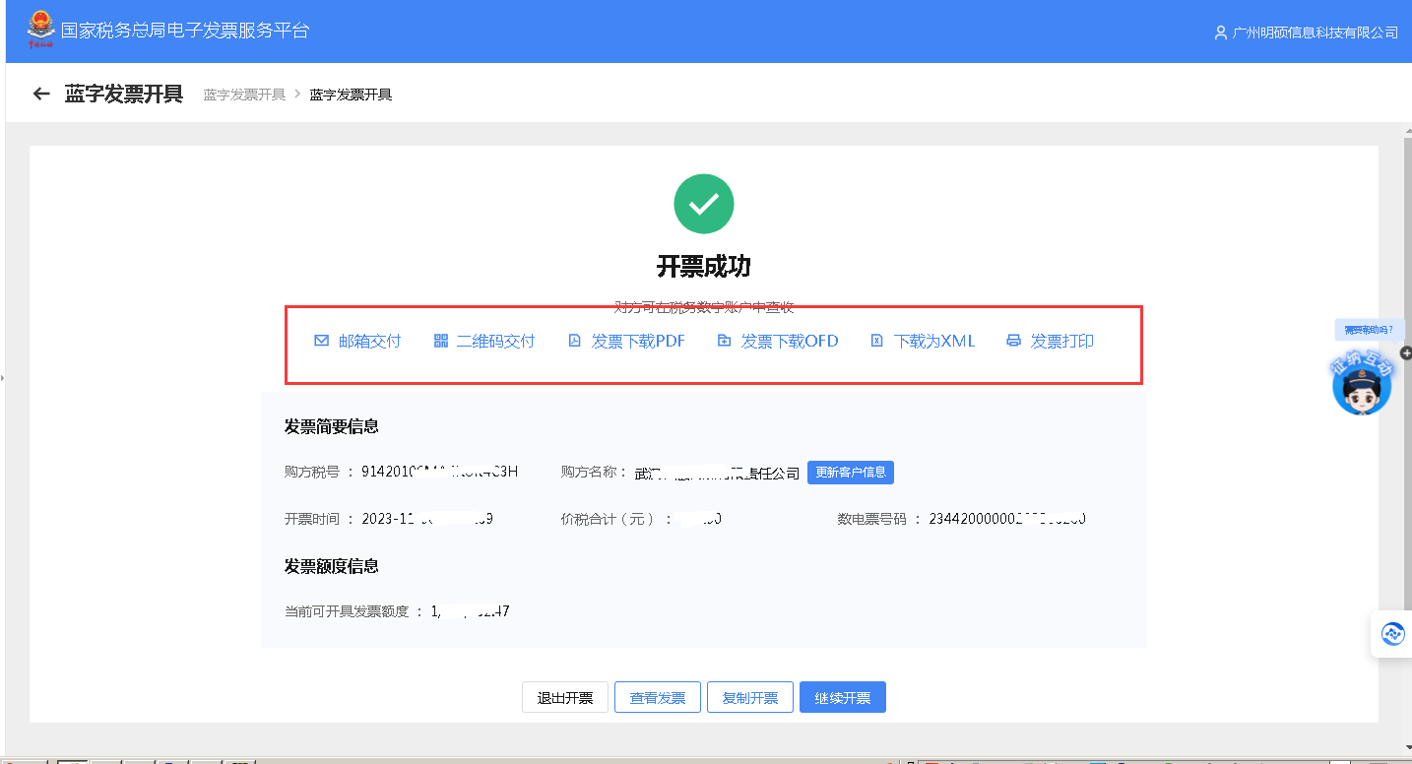Open the 征纳互动 assistant avatar

coord(1362,382)
